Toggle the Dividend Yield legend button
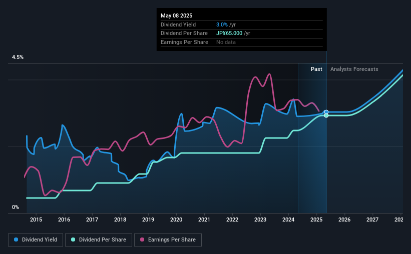Image resolution: width=411 pixels, height=254 pixels. coord(36,240)
